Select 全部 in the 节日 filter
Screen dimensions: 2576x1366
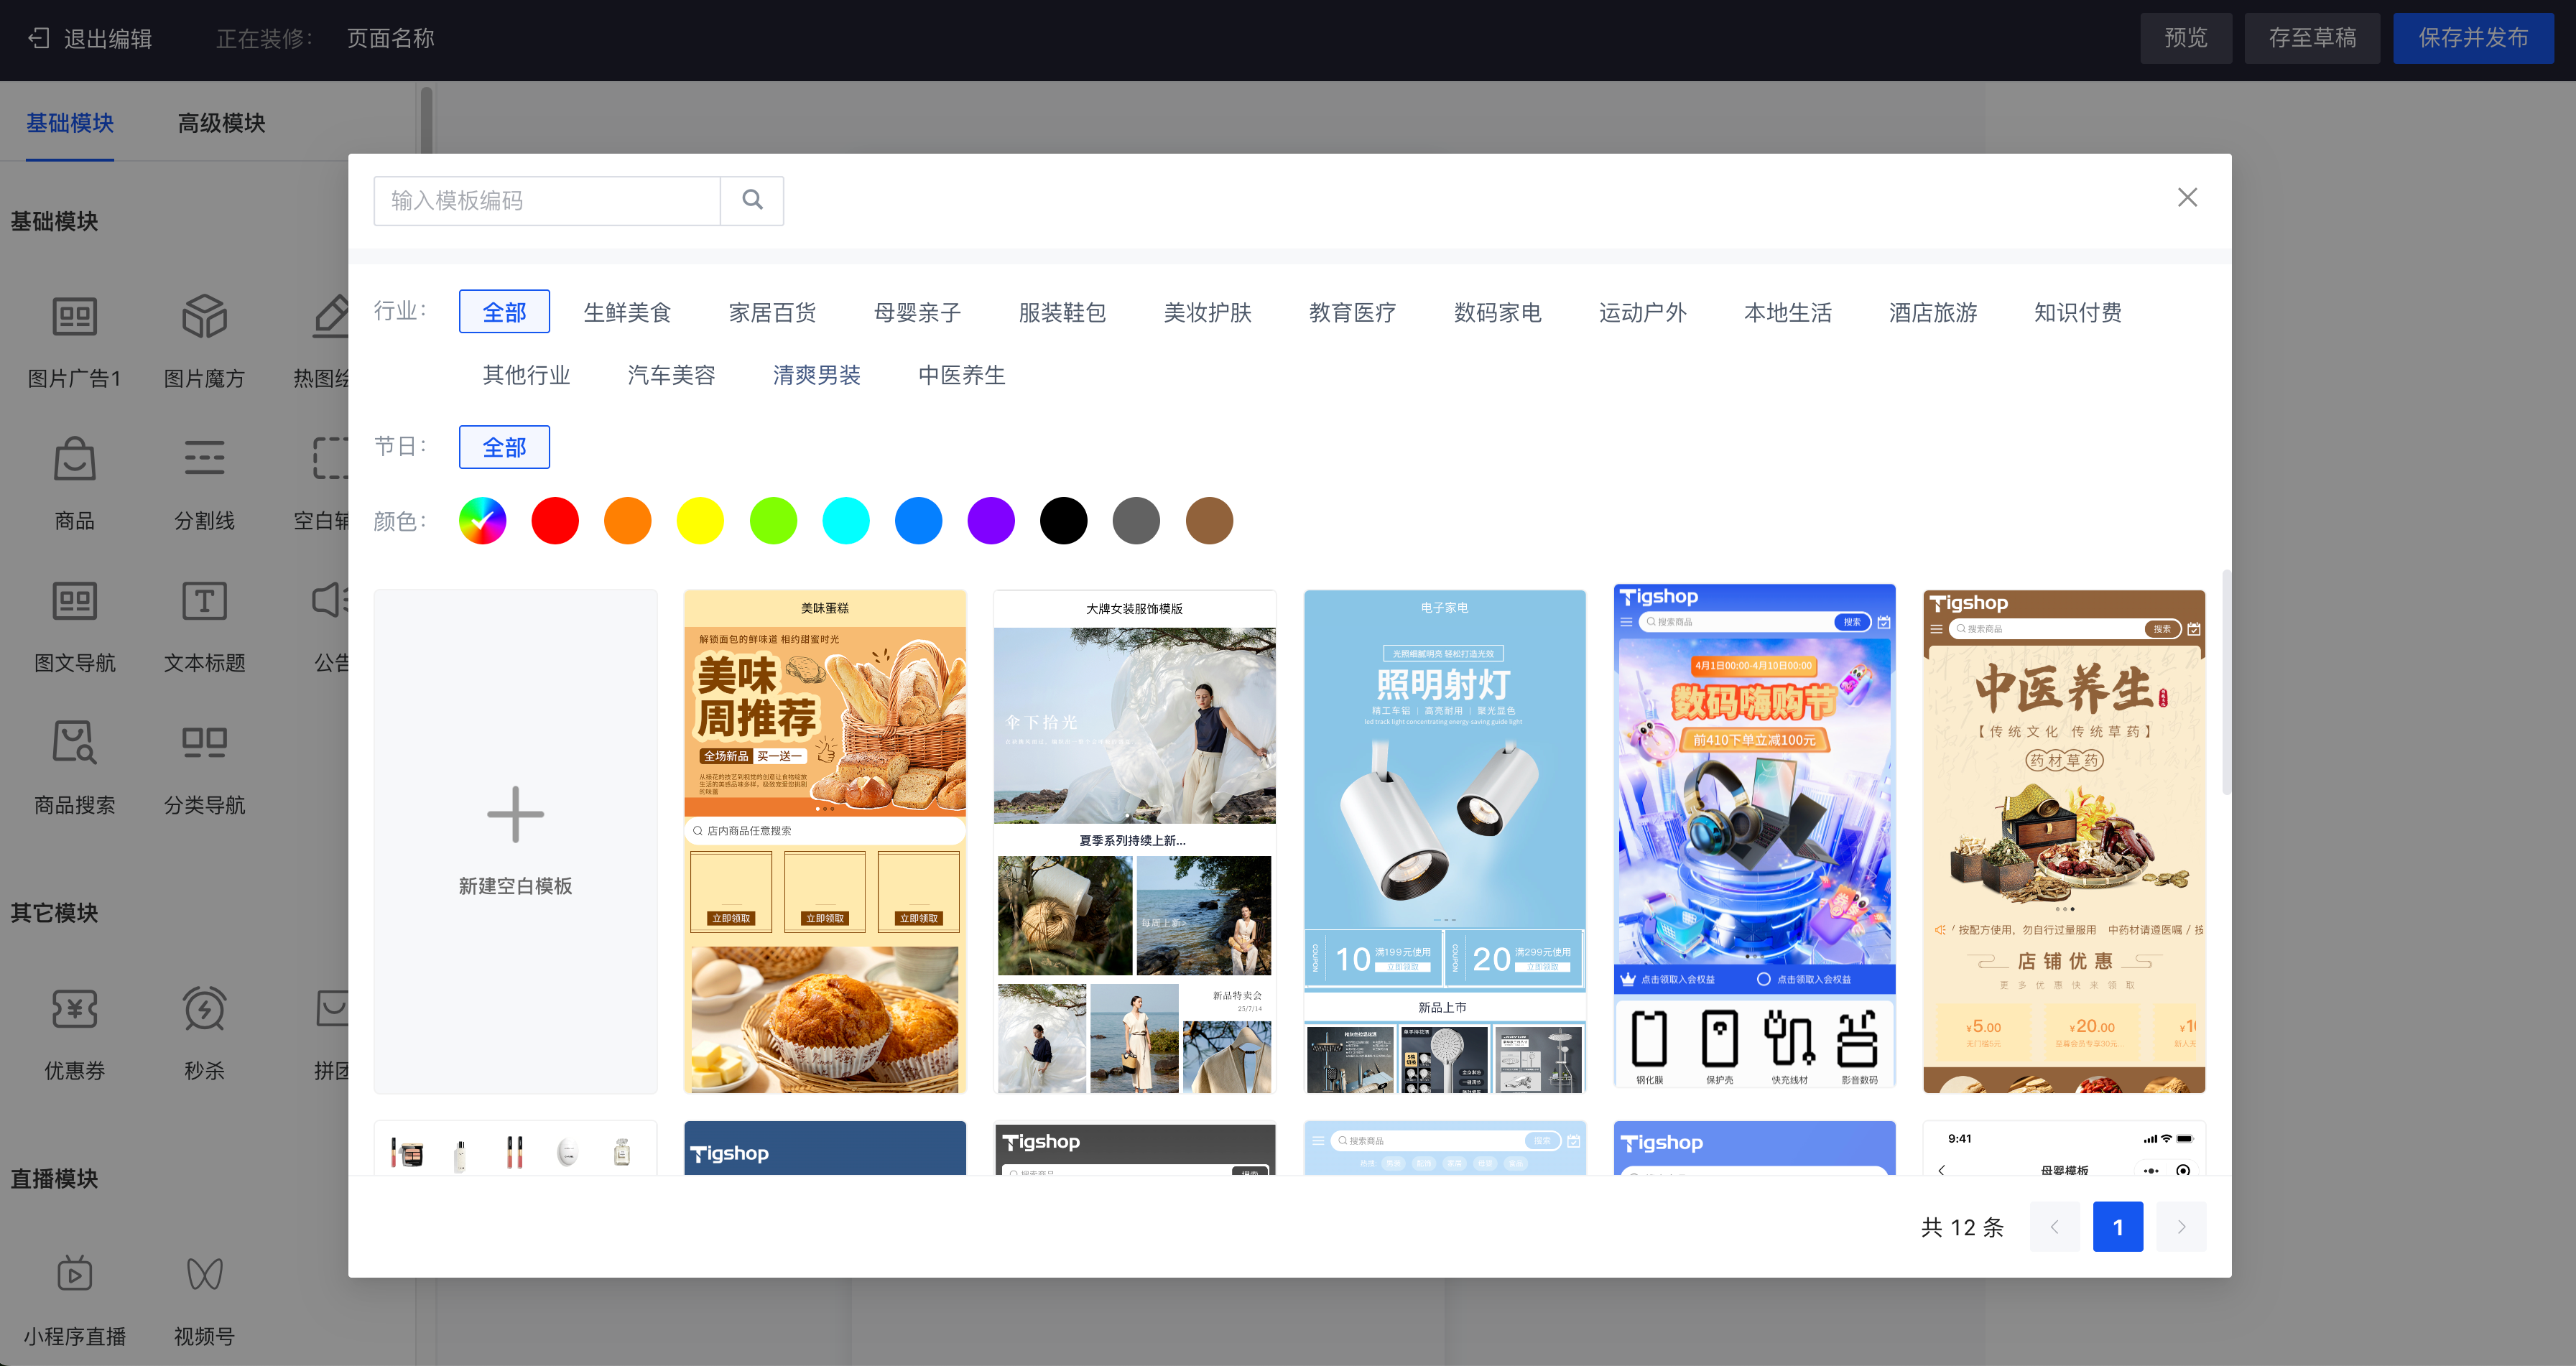(x=504, y=446)
